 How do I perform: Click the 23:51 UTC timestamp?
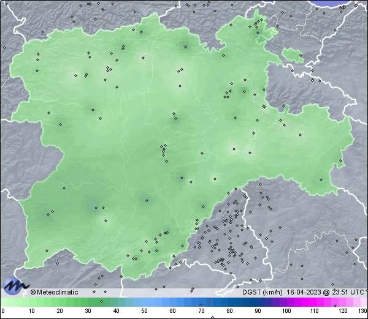click(x=347, y=292)
